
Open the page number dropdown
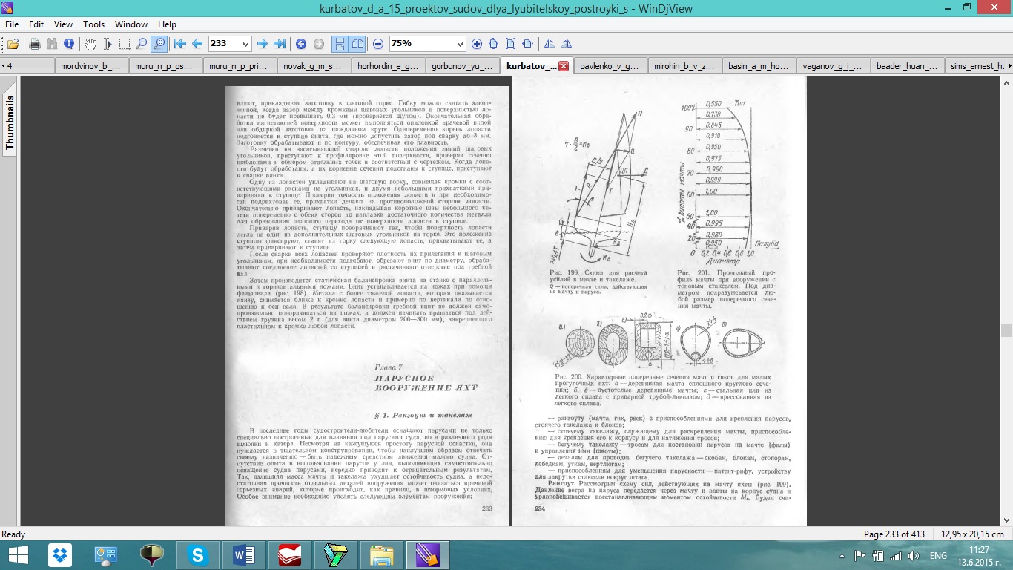point(245,44)
